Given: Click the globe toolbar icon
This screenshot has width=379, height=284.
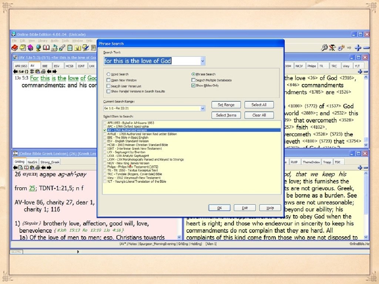Looking at the screenshot, I should click(38, 48).
